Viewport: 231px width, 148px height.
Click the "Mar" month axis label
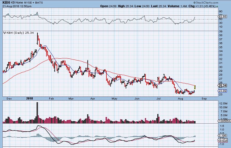71,98
